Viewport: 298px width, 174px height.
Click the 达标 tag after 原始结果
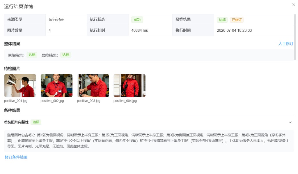point(32,55)
